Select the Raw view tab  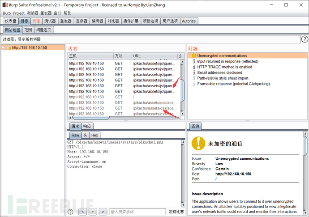[x=75, y=135]
